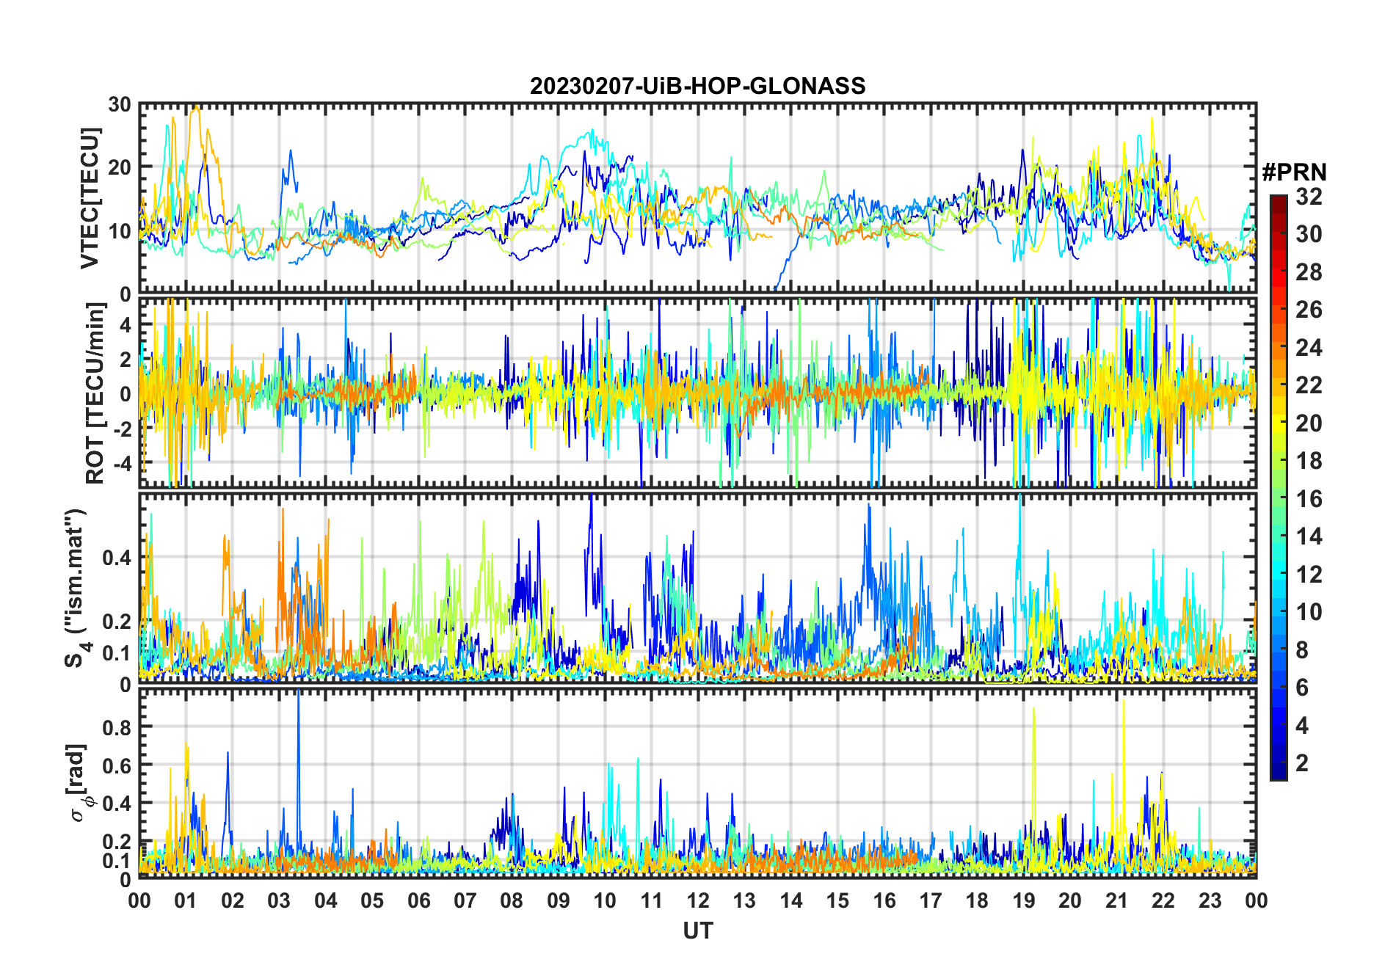1396x976 pixels.
Task: Click inside the ROT plot panel
Action: [698, 393]
